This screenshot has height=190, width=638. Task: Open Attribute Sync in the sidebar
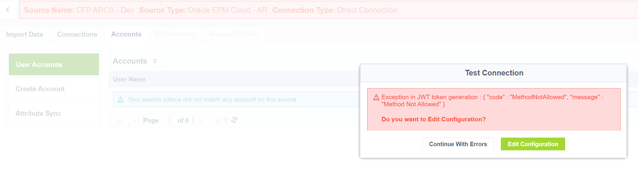(x=54, y=113)
